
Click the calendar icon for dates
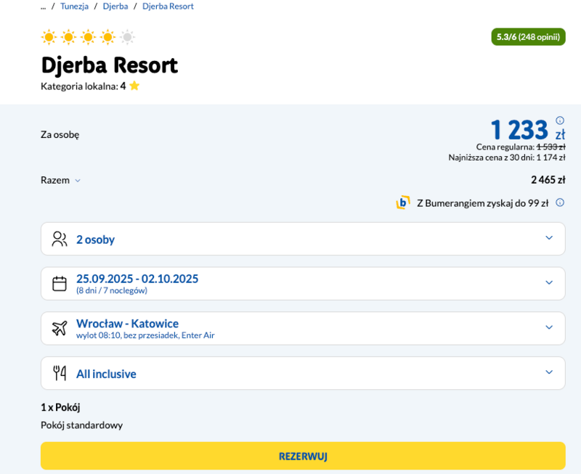60,284
